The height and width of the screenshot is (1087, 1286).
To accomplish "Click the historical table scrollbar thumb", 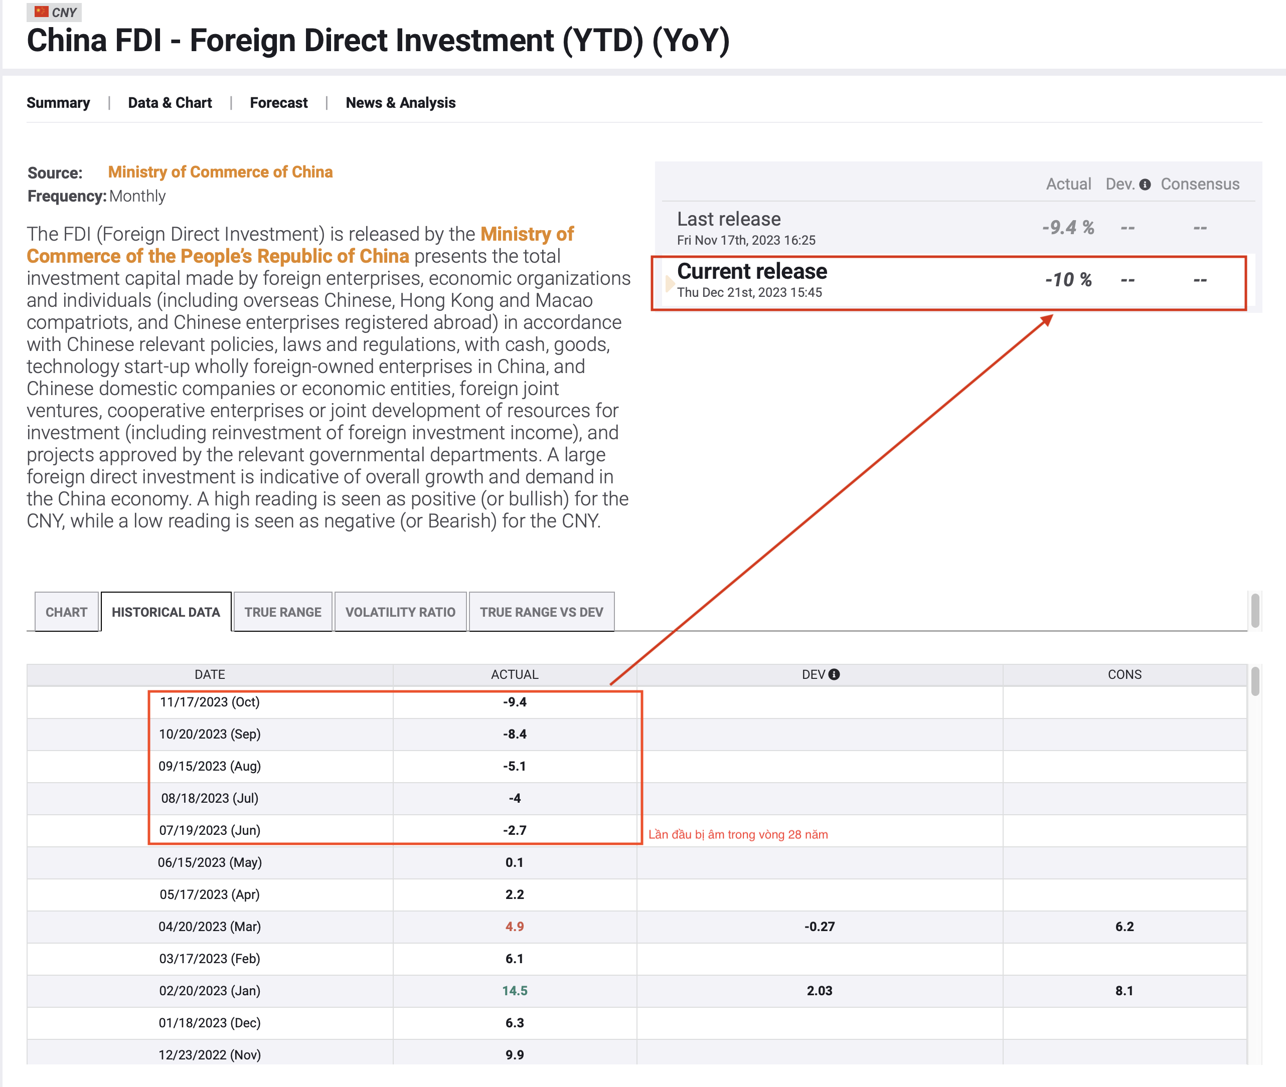I will point(1255,681).
